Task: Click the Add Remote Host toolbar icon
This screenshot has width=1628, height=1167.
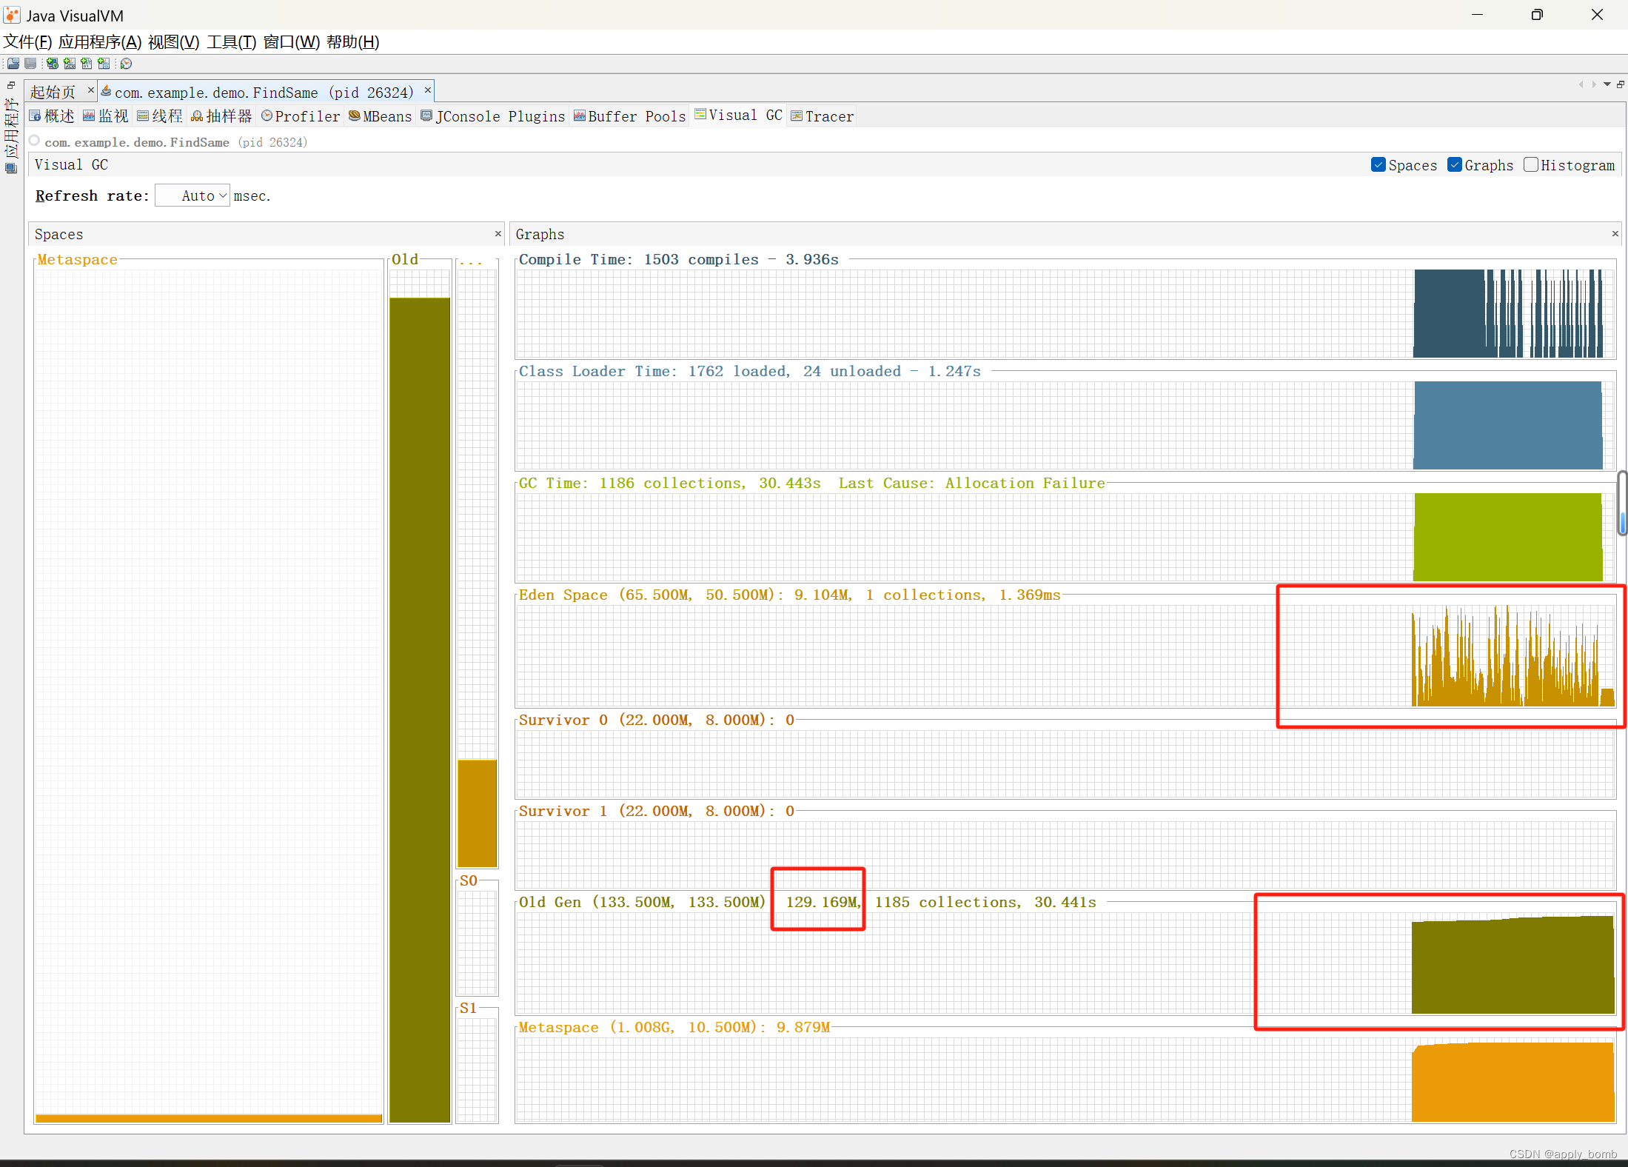Action: [52, 64]
